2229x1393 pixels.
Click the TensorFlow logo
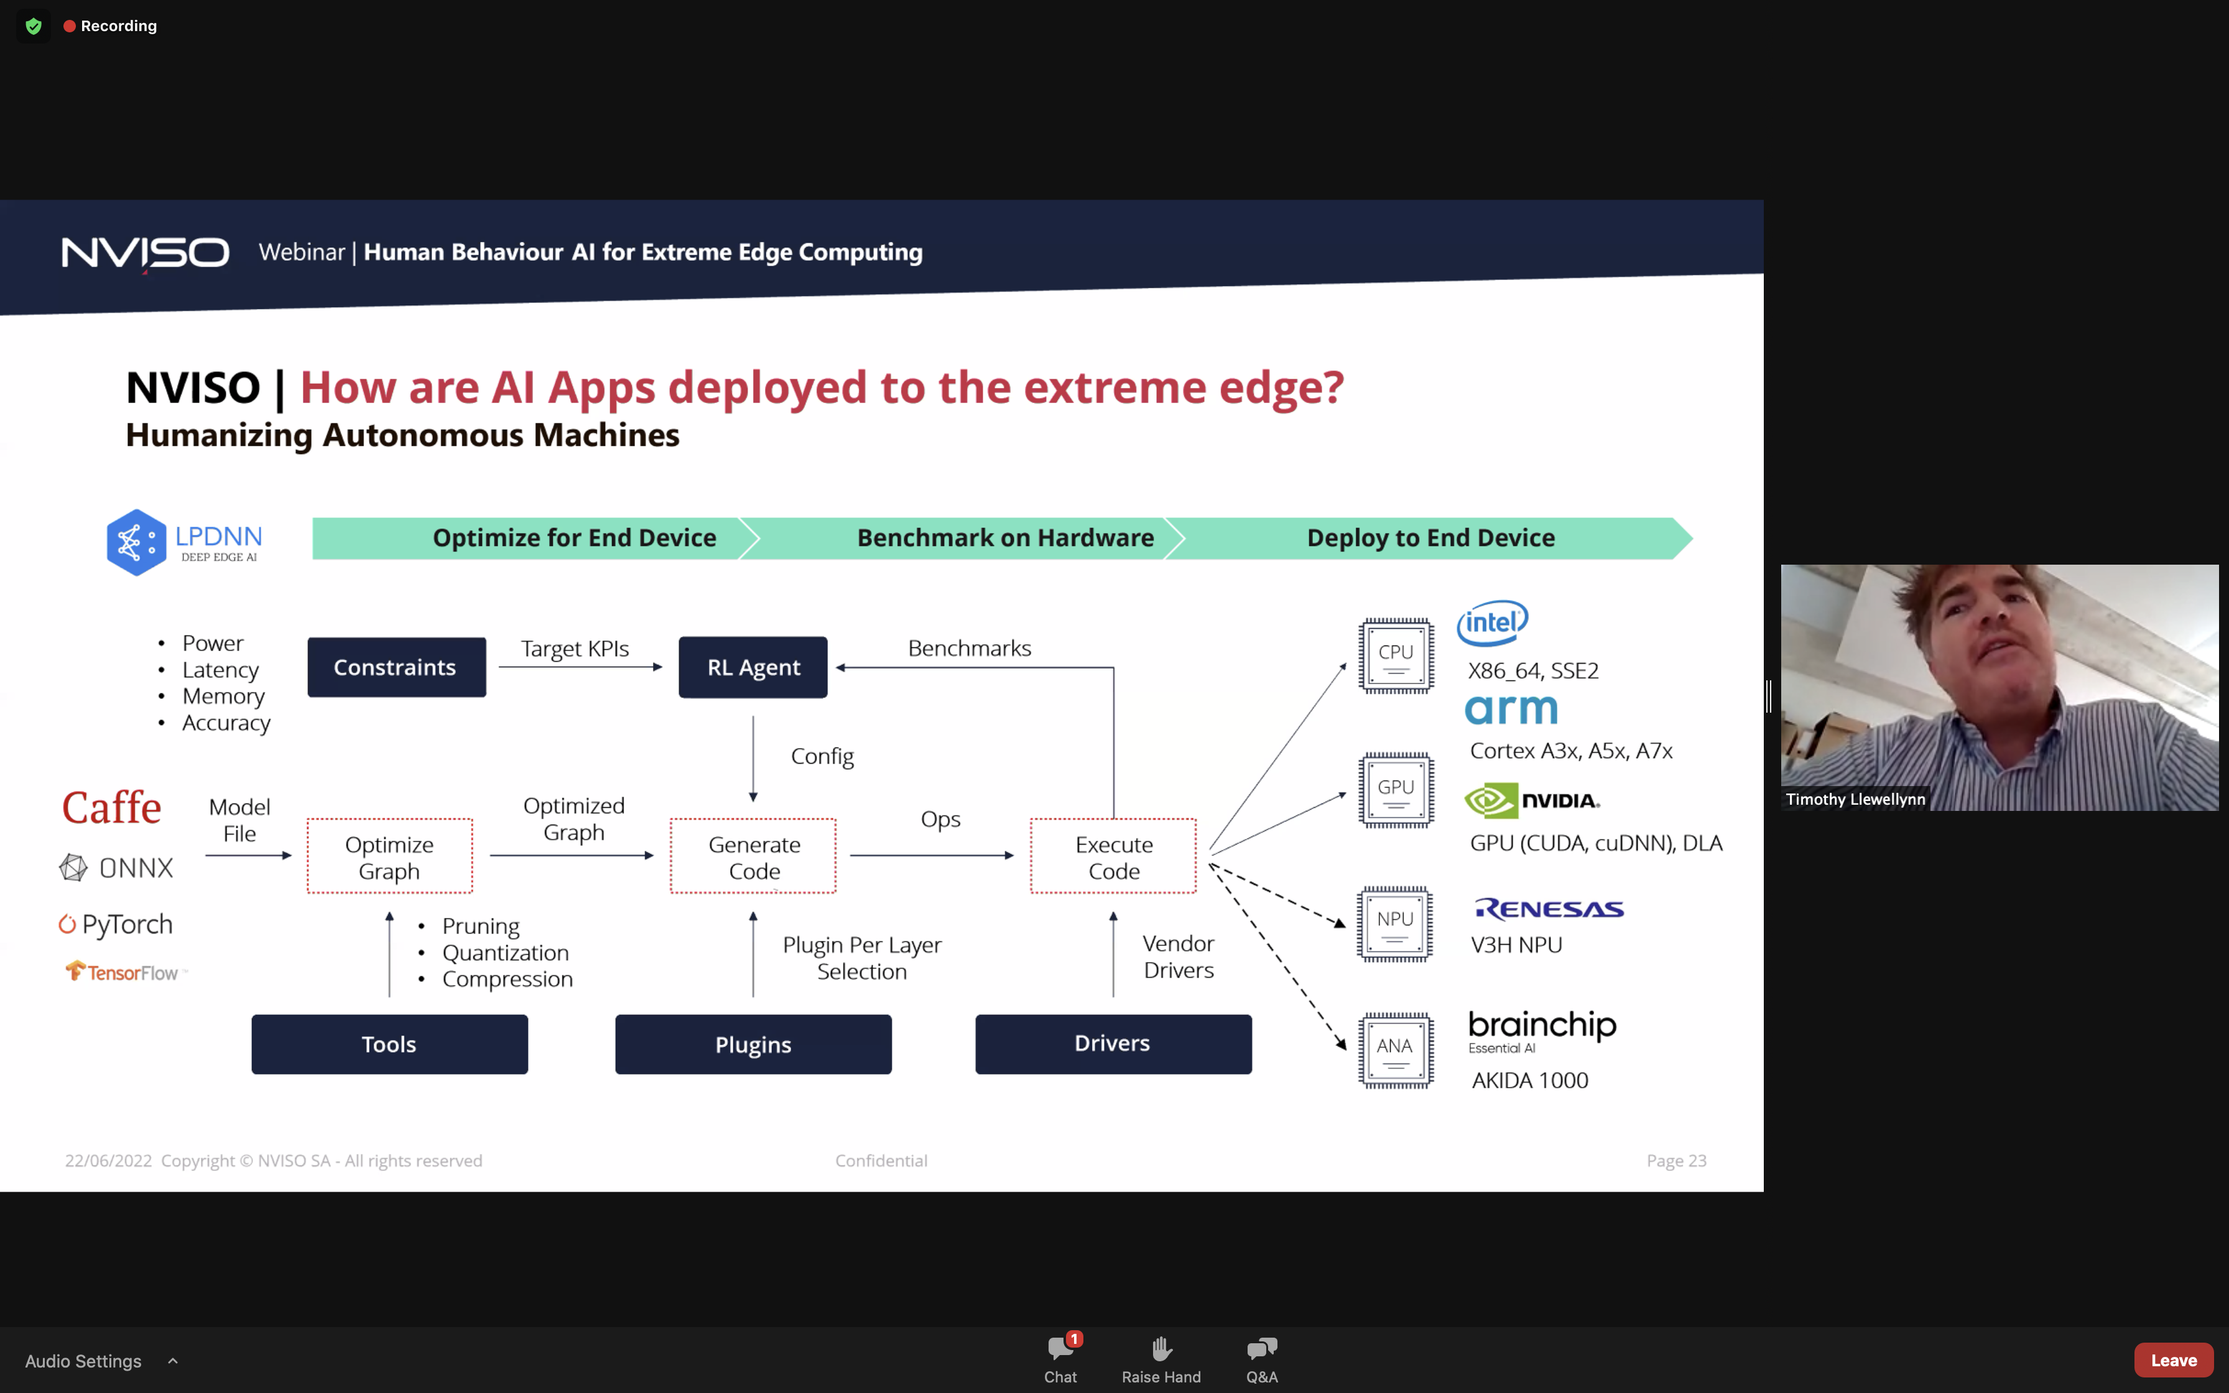tap(125, 972)
